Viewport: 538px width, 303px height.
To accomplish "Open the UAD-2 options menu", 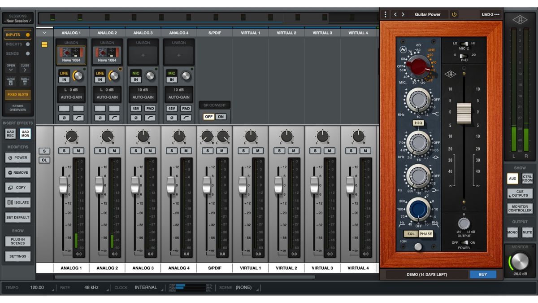I will point(490,14).
